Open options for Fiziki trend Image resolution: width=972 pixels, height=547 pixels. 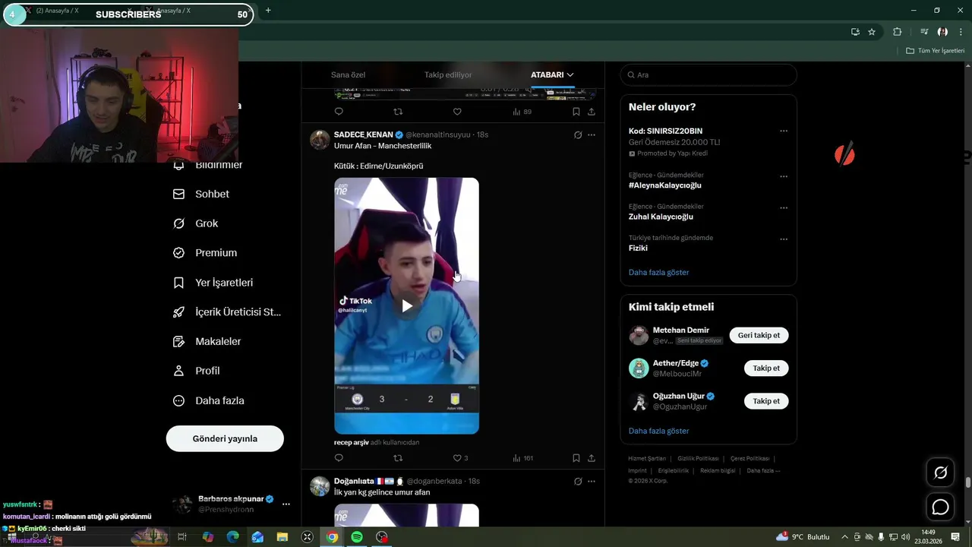pos(784,239)
